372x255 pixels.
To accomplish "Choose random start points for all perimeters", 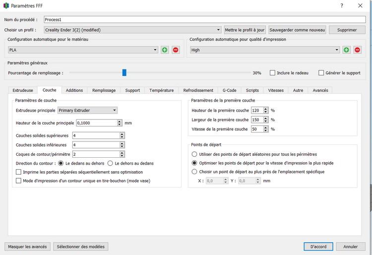I will coord(194,154).
